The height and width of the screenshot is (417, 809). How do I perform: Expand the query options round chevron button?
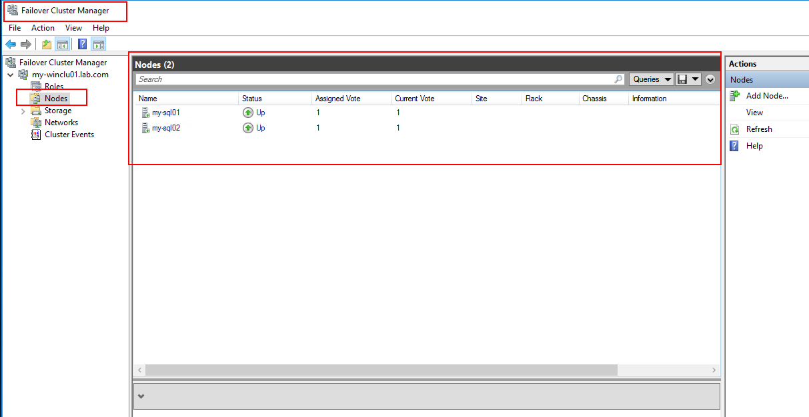[x=710, y=79]
